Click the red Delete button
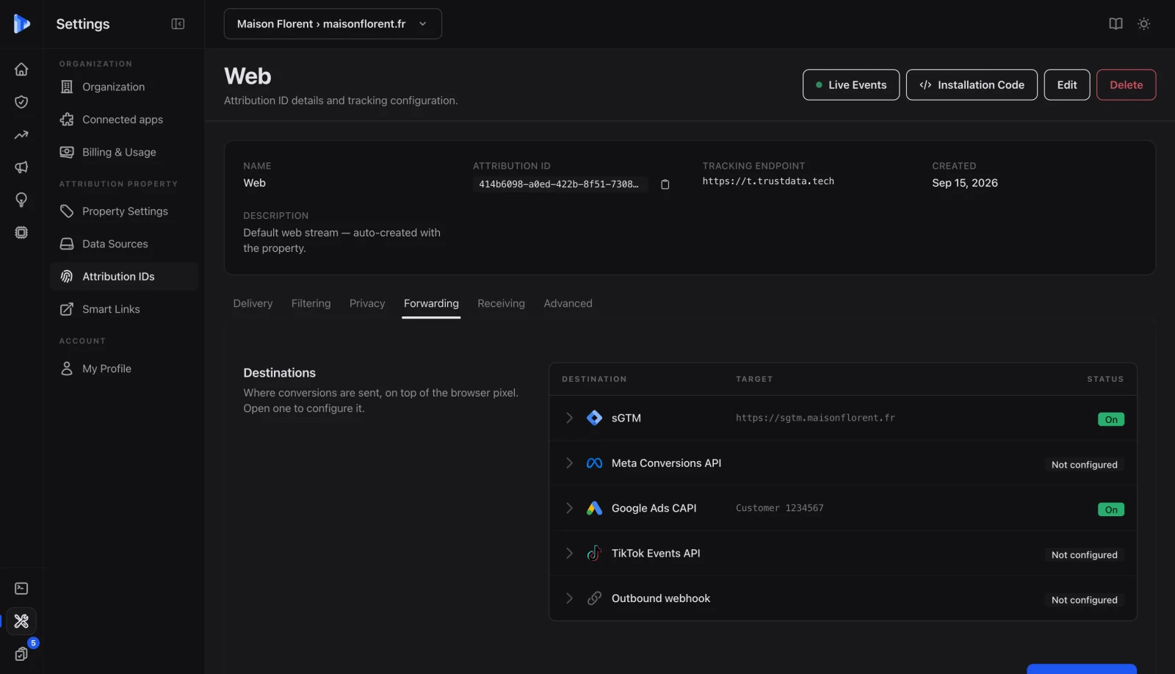Image resolution: width=1175 pixels, height=674 pixels. click(x=1126, y=85)
